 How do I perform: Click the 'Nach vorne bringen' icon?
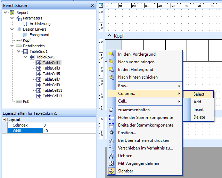tap(112, 62)
